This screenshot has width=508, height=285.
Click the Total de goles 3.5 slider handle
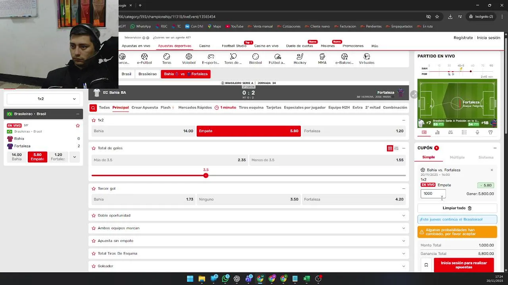pos(206,175)
